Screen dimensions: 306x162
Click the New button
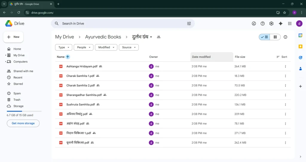click(x=13, y=37)
